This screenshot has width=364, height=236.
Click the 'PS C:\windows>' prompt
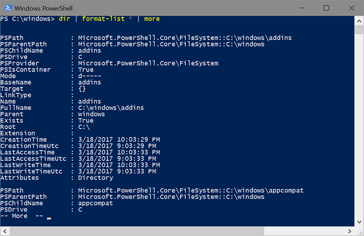tap(28, 19)
